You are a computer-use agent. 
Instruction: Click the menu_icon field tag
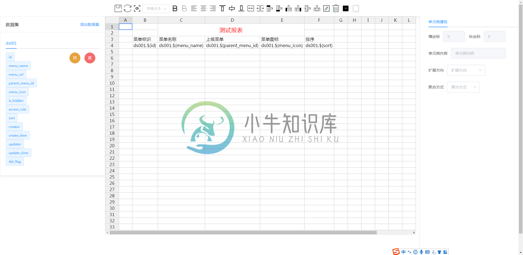(17, 92)
